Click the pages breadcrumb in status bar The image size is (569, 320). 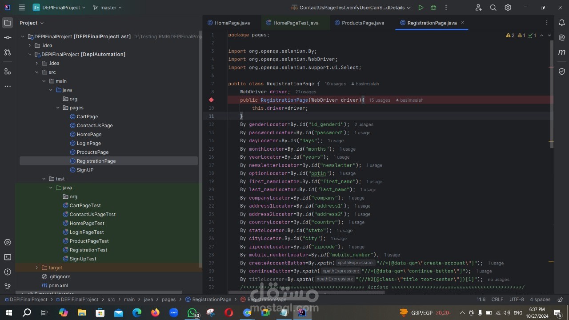(x=169, y=299)
